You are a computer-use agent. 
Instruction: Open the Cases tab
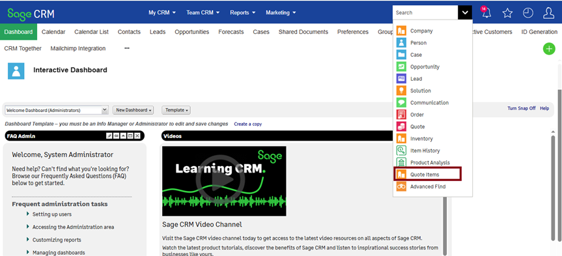tap(261, 32)
